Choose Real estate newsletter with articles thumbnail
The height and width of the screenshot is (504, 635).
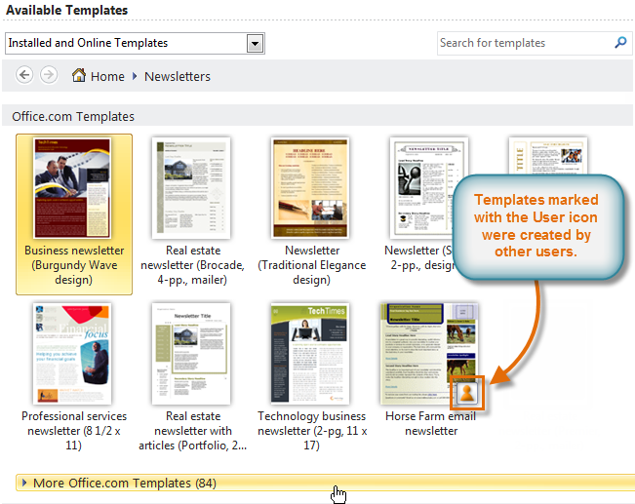tap(190, 353)
